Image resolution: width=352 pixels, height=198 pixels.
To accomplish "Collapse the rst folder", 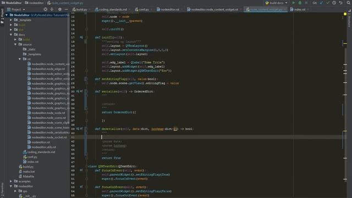I will point(20,59).
